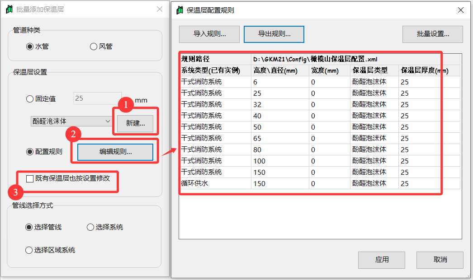Click the 新建... button
The width and height of the screenshot is (473, 280).
(x=135, y=123)
